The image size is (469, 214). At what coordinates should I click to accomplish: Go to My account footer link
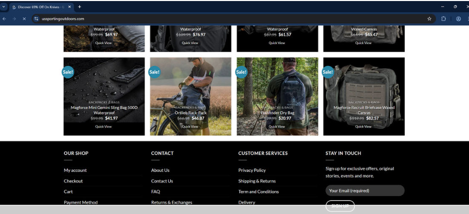click(x=75, y=170)
